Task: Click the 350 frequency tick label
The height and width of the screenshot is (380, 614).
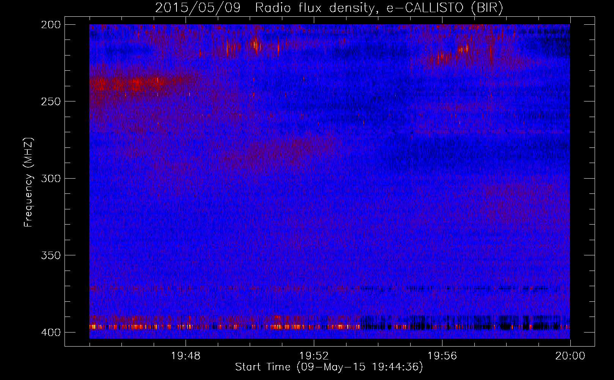Action: 51,255
